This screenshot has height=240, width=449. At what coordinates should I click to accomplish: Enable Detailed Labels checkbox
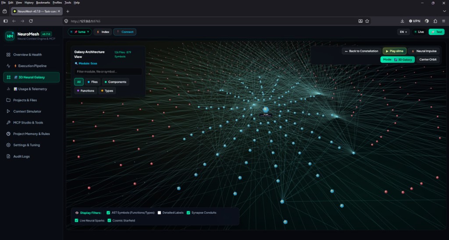coord(159,212)
